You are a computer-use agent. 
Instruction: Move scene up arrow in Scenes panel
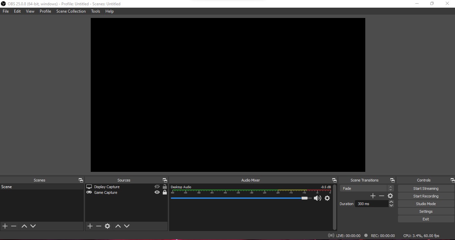coord(24,226)
